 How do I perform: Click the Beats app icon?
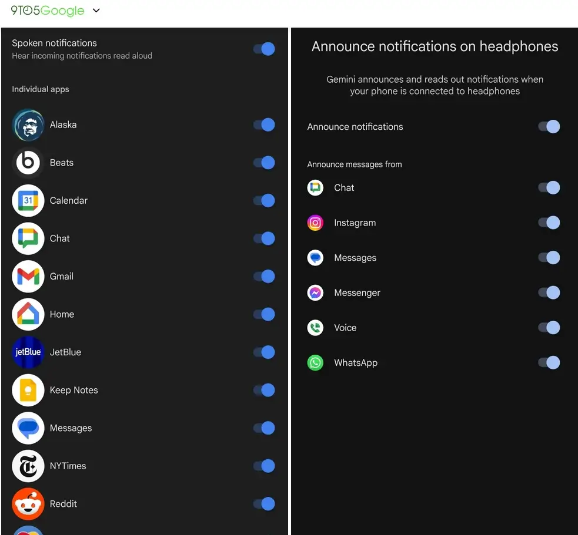[28, 163]
